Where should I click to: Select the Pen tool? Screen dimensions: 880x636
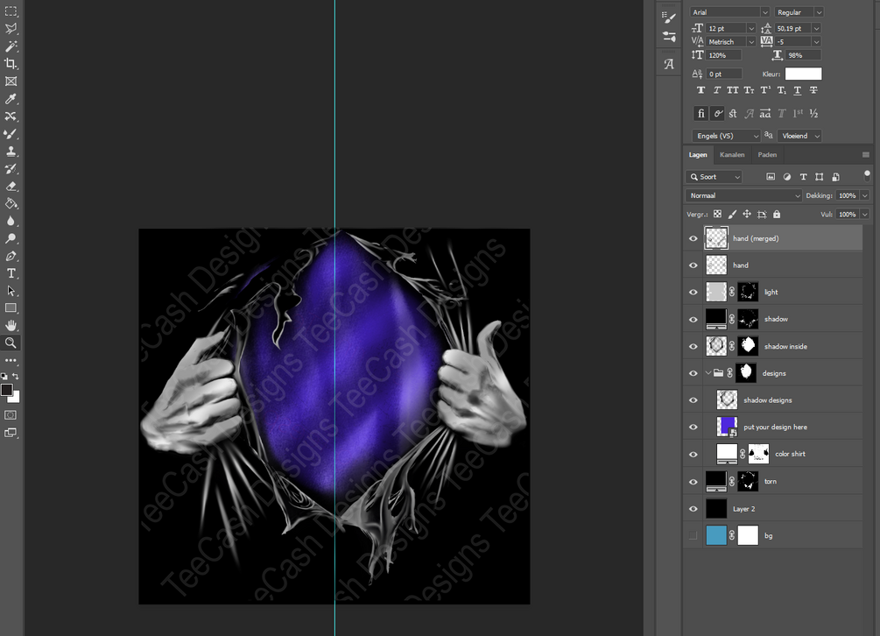[x=11, y=256]
